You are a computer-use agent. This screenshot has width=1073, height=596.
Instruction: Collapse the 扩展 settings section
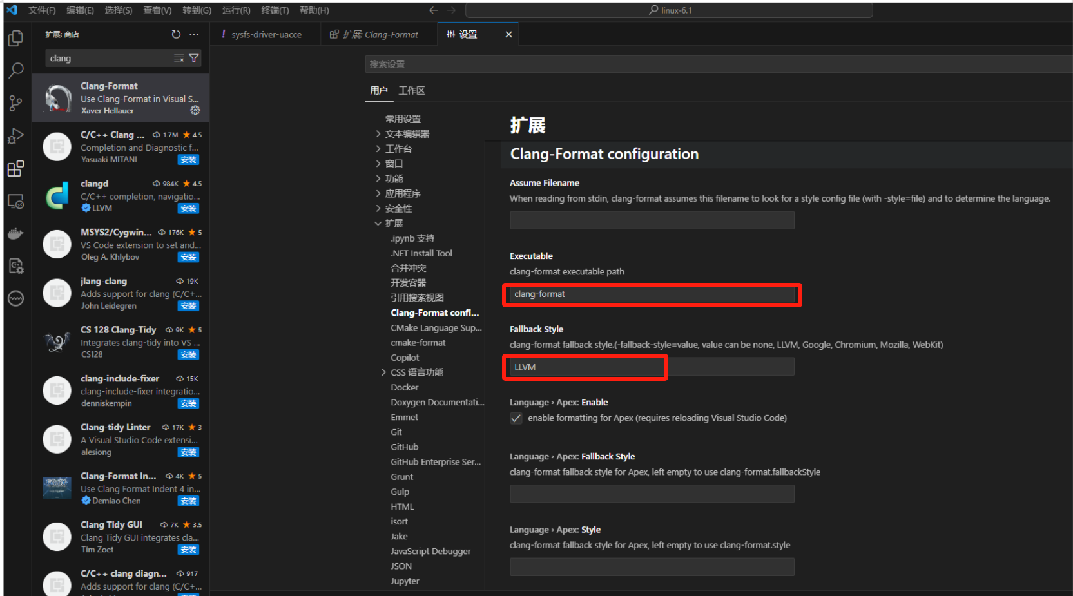point(378,223)
